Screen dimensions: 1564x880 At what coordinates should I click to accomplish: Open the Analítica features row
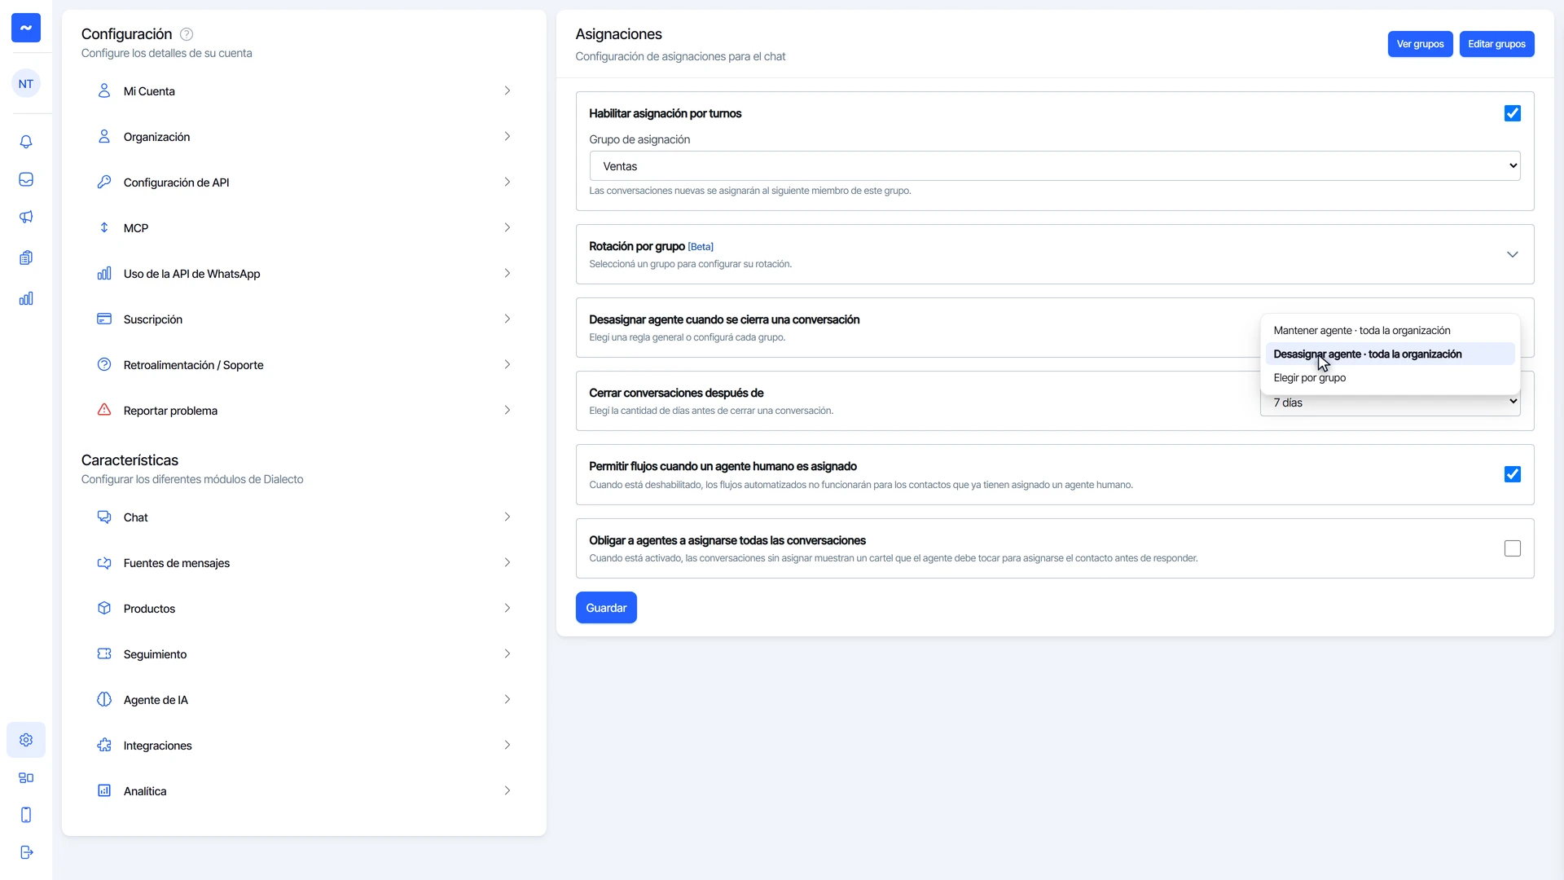(x=304, y=791)
